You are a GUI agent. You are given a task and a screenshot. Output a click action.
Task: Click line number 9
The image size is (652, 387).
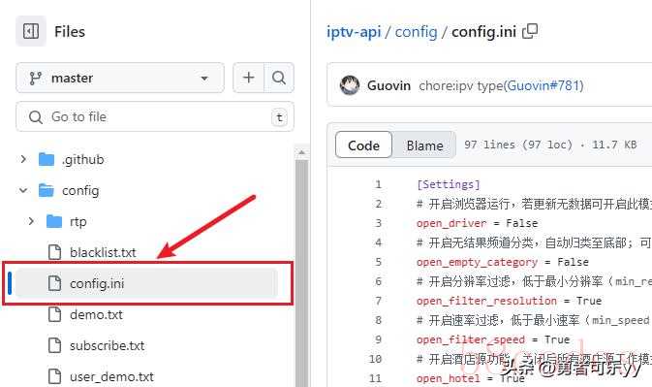pos(378,339)
